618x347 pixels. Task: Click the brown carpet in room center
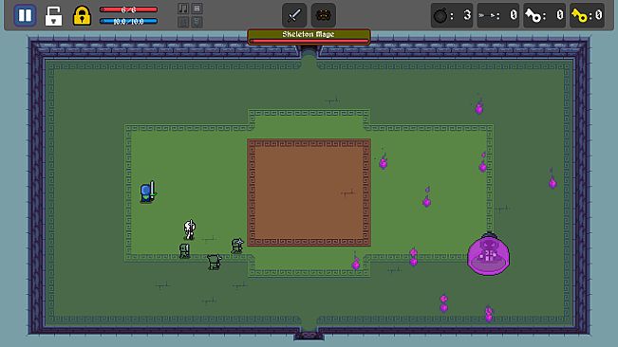(309, 192)
